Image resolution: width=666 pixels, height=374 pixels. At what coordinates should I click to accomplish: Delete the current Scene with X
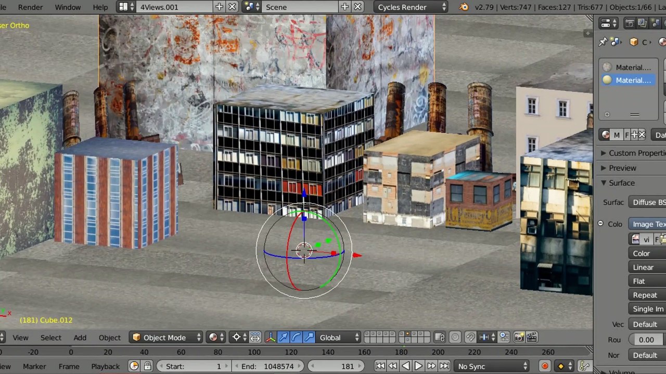357,7
